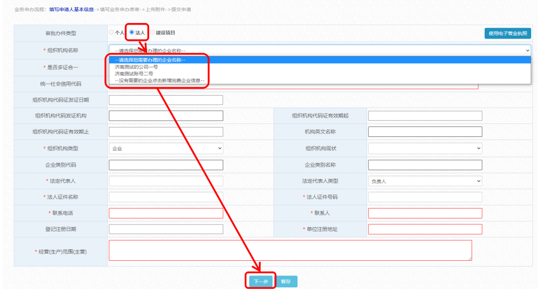Viewport: 538px width, 289px height.
Task: Click the 单位注册地址 input field
Action: pyautogui.click(x=425, y=229)
